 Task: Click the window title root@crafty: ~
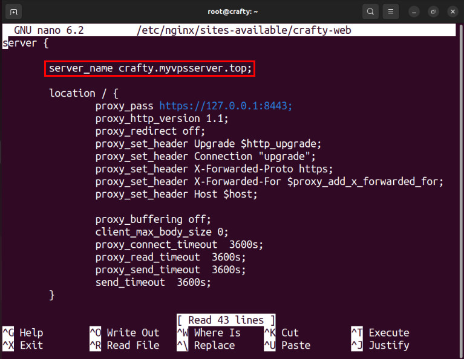232,11
